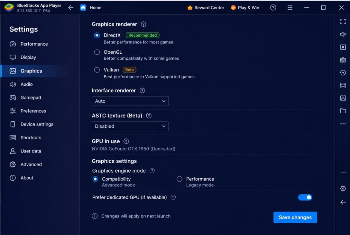350x235 pixels.
Task: Click the NVIDIA GeForce GTX 1650 text
Action: coord(134,149)
